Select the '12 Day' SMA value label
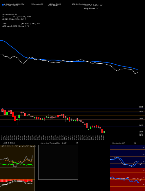This screenshot has width=145, height=191. (x=11, y=5)
